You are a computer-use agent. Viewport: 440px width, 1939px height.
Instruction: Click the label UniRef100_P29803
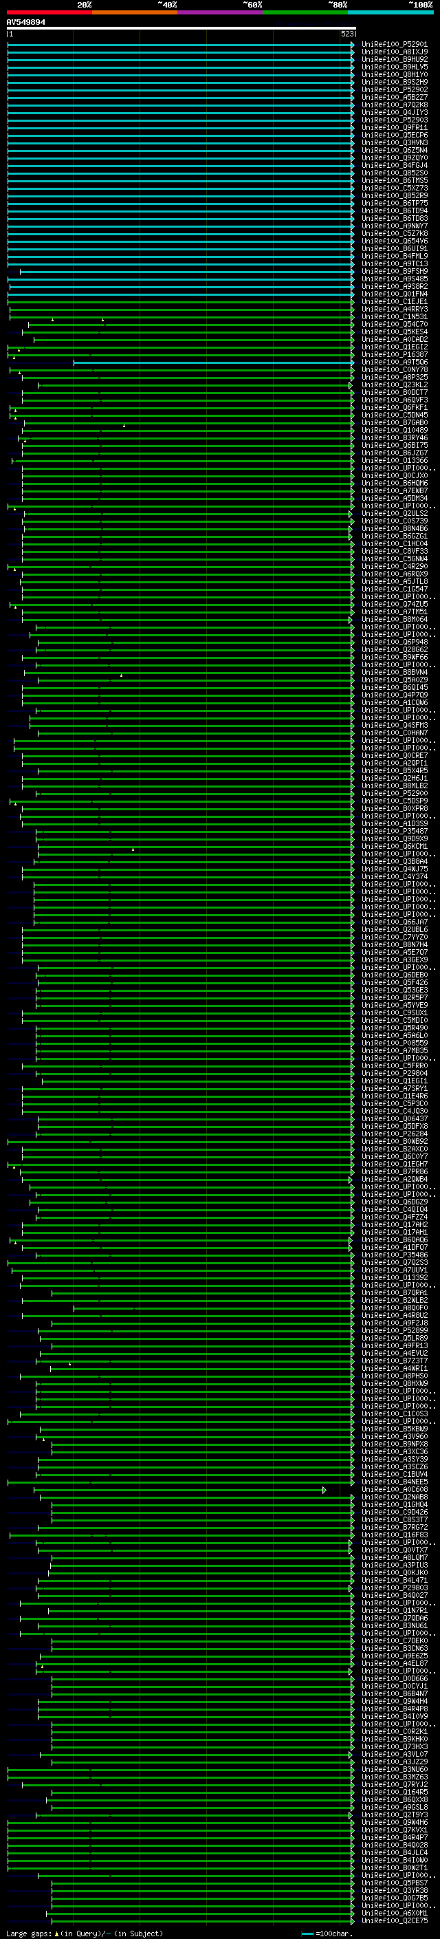coord(395,1588)
